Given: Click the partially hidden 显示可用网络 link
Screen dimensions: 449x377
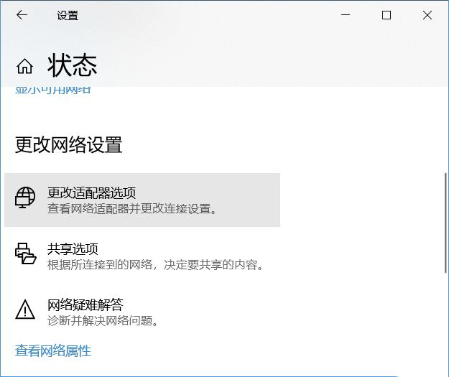Looking at the screenshot, I should pyautogui.click(x=53, y=90).
